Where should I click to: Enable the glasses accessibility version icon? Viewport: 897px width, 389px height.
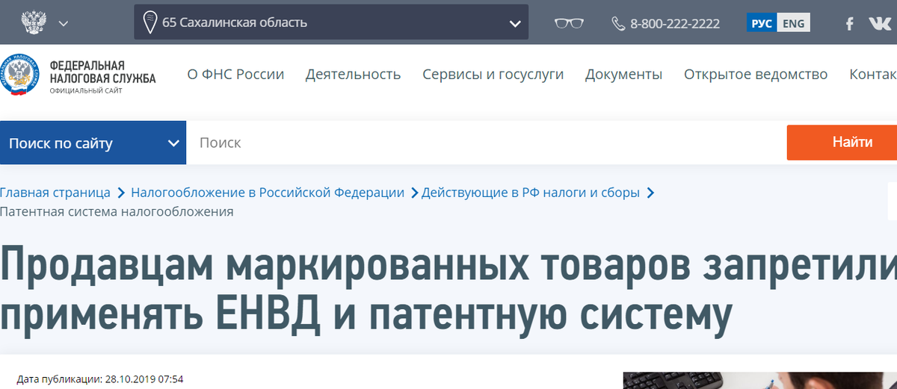pyautogui.click(x=569, y=23)
